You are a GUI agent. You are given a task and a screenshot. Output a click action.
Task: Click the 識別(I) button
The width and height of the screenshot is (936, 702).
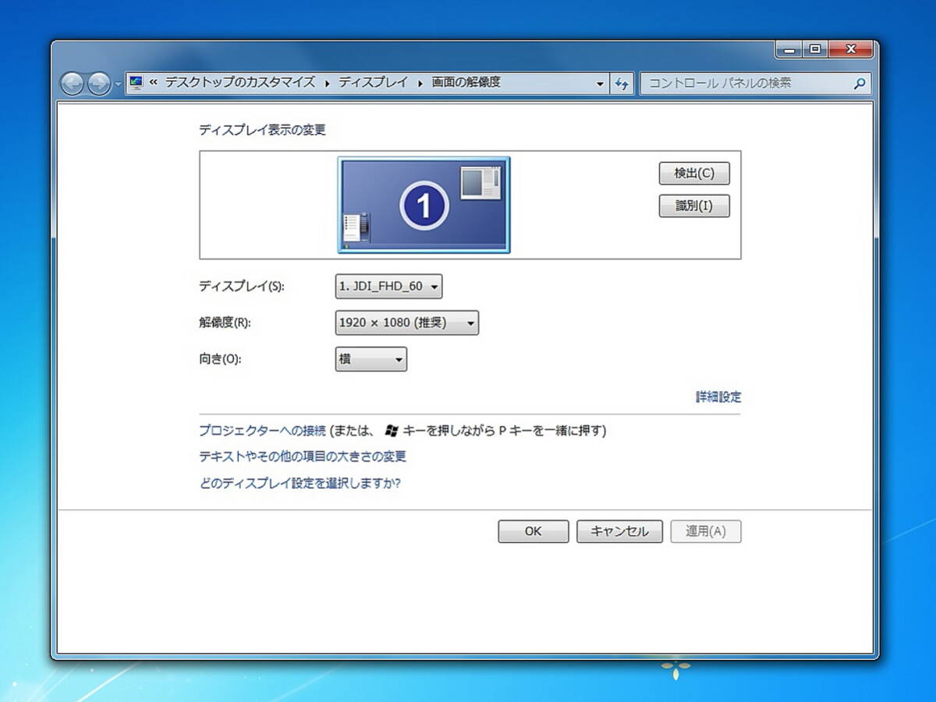pyautogui.click(x=694, y=206)
